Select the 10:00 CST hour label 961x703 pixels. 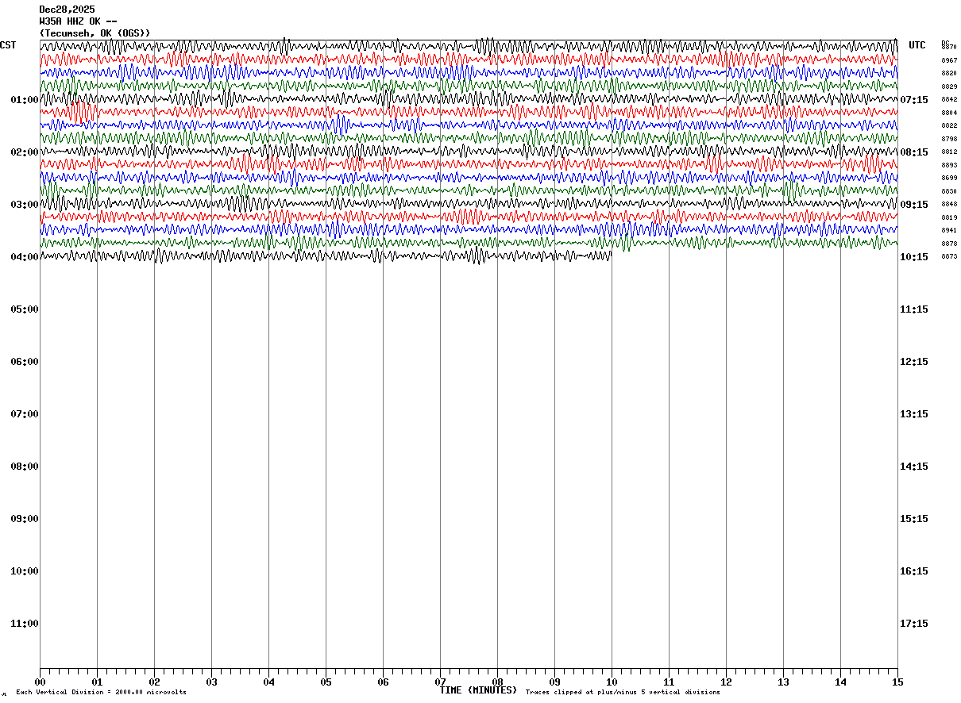(x=25, y=571)
